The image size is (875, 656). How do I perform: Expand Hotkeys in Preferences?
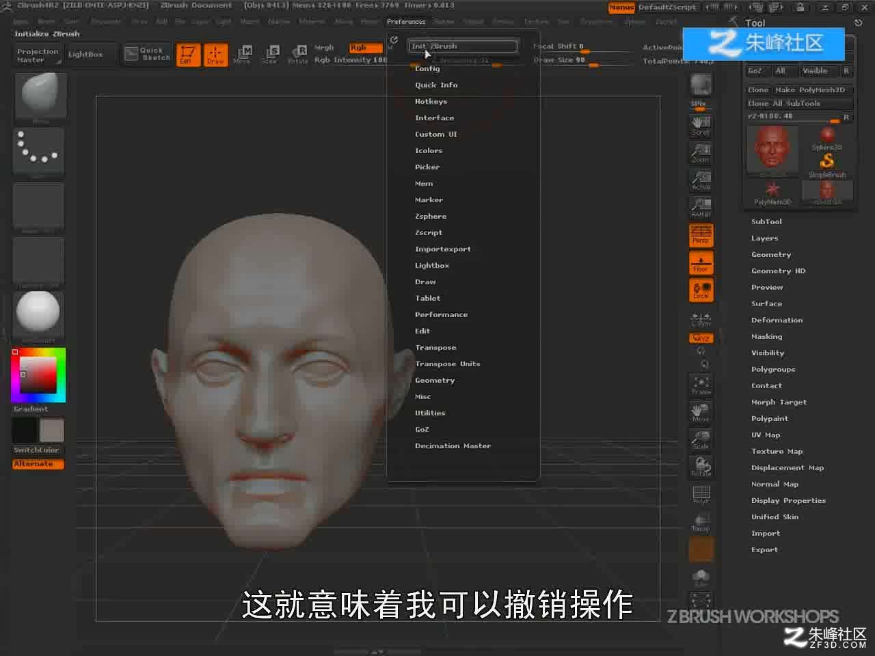click(431, 101)
